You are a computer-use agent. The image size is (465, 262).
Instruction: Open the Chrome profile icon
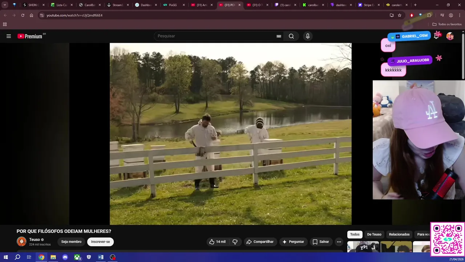pos(451,15)
